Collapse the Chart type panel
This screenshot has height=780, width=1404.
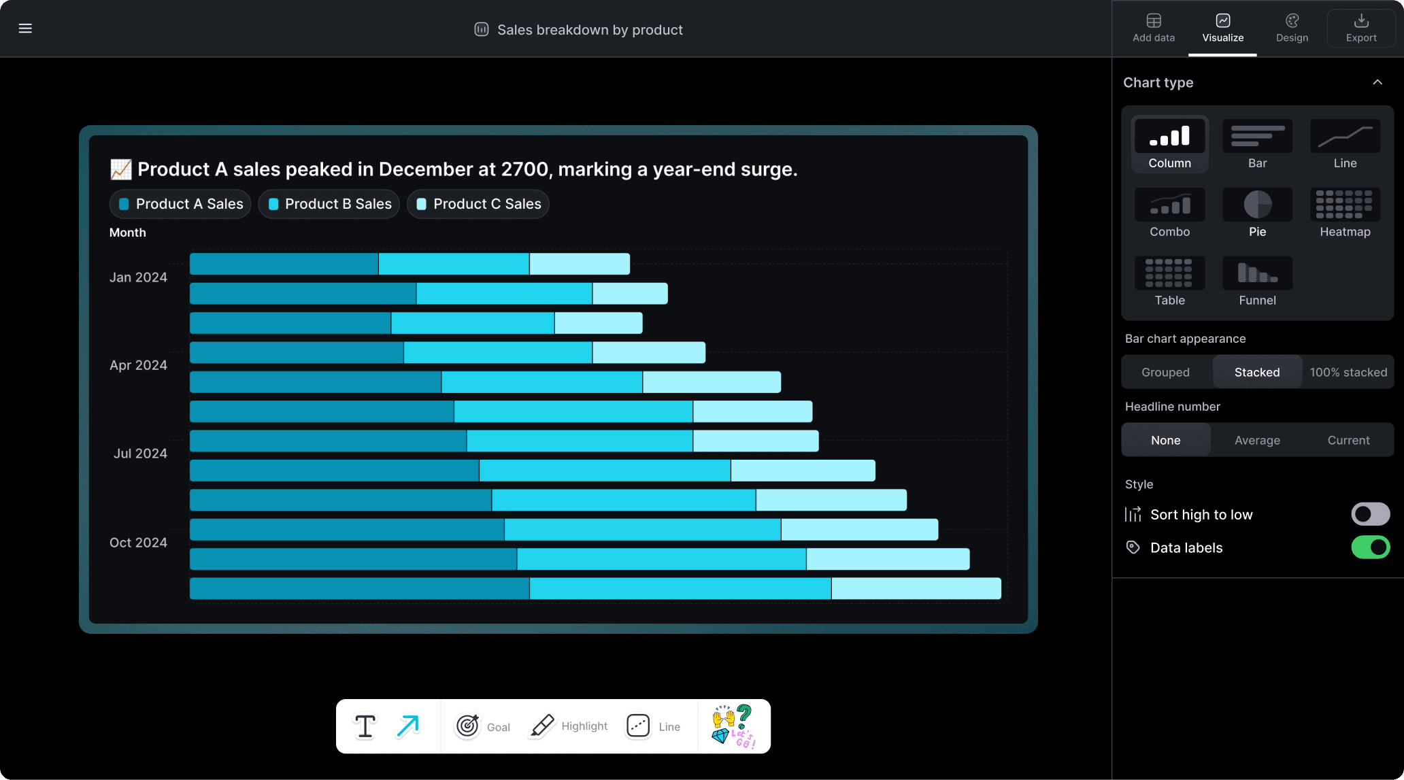1379,82
